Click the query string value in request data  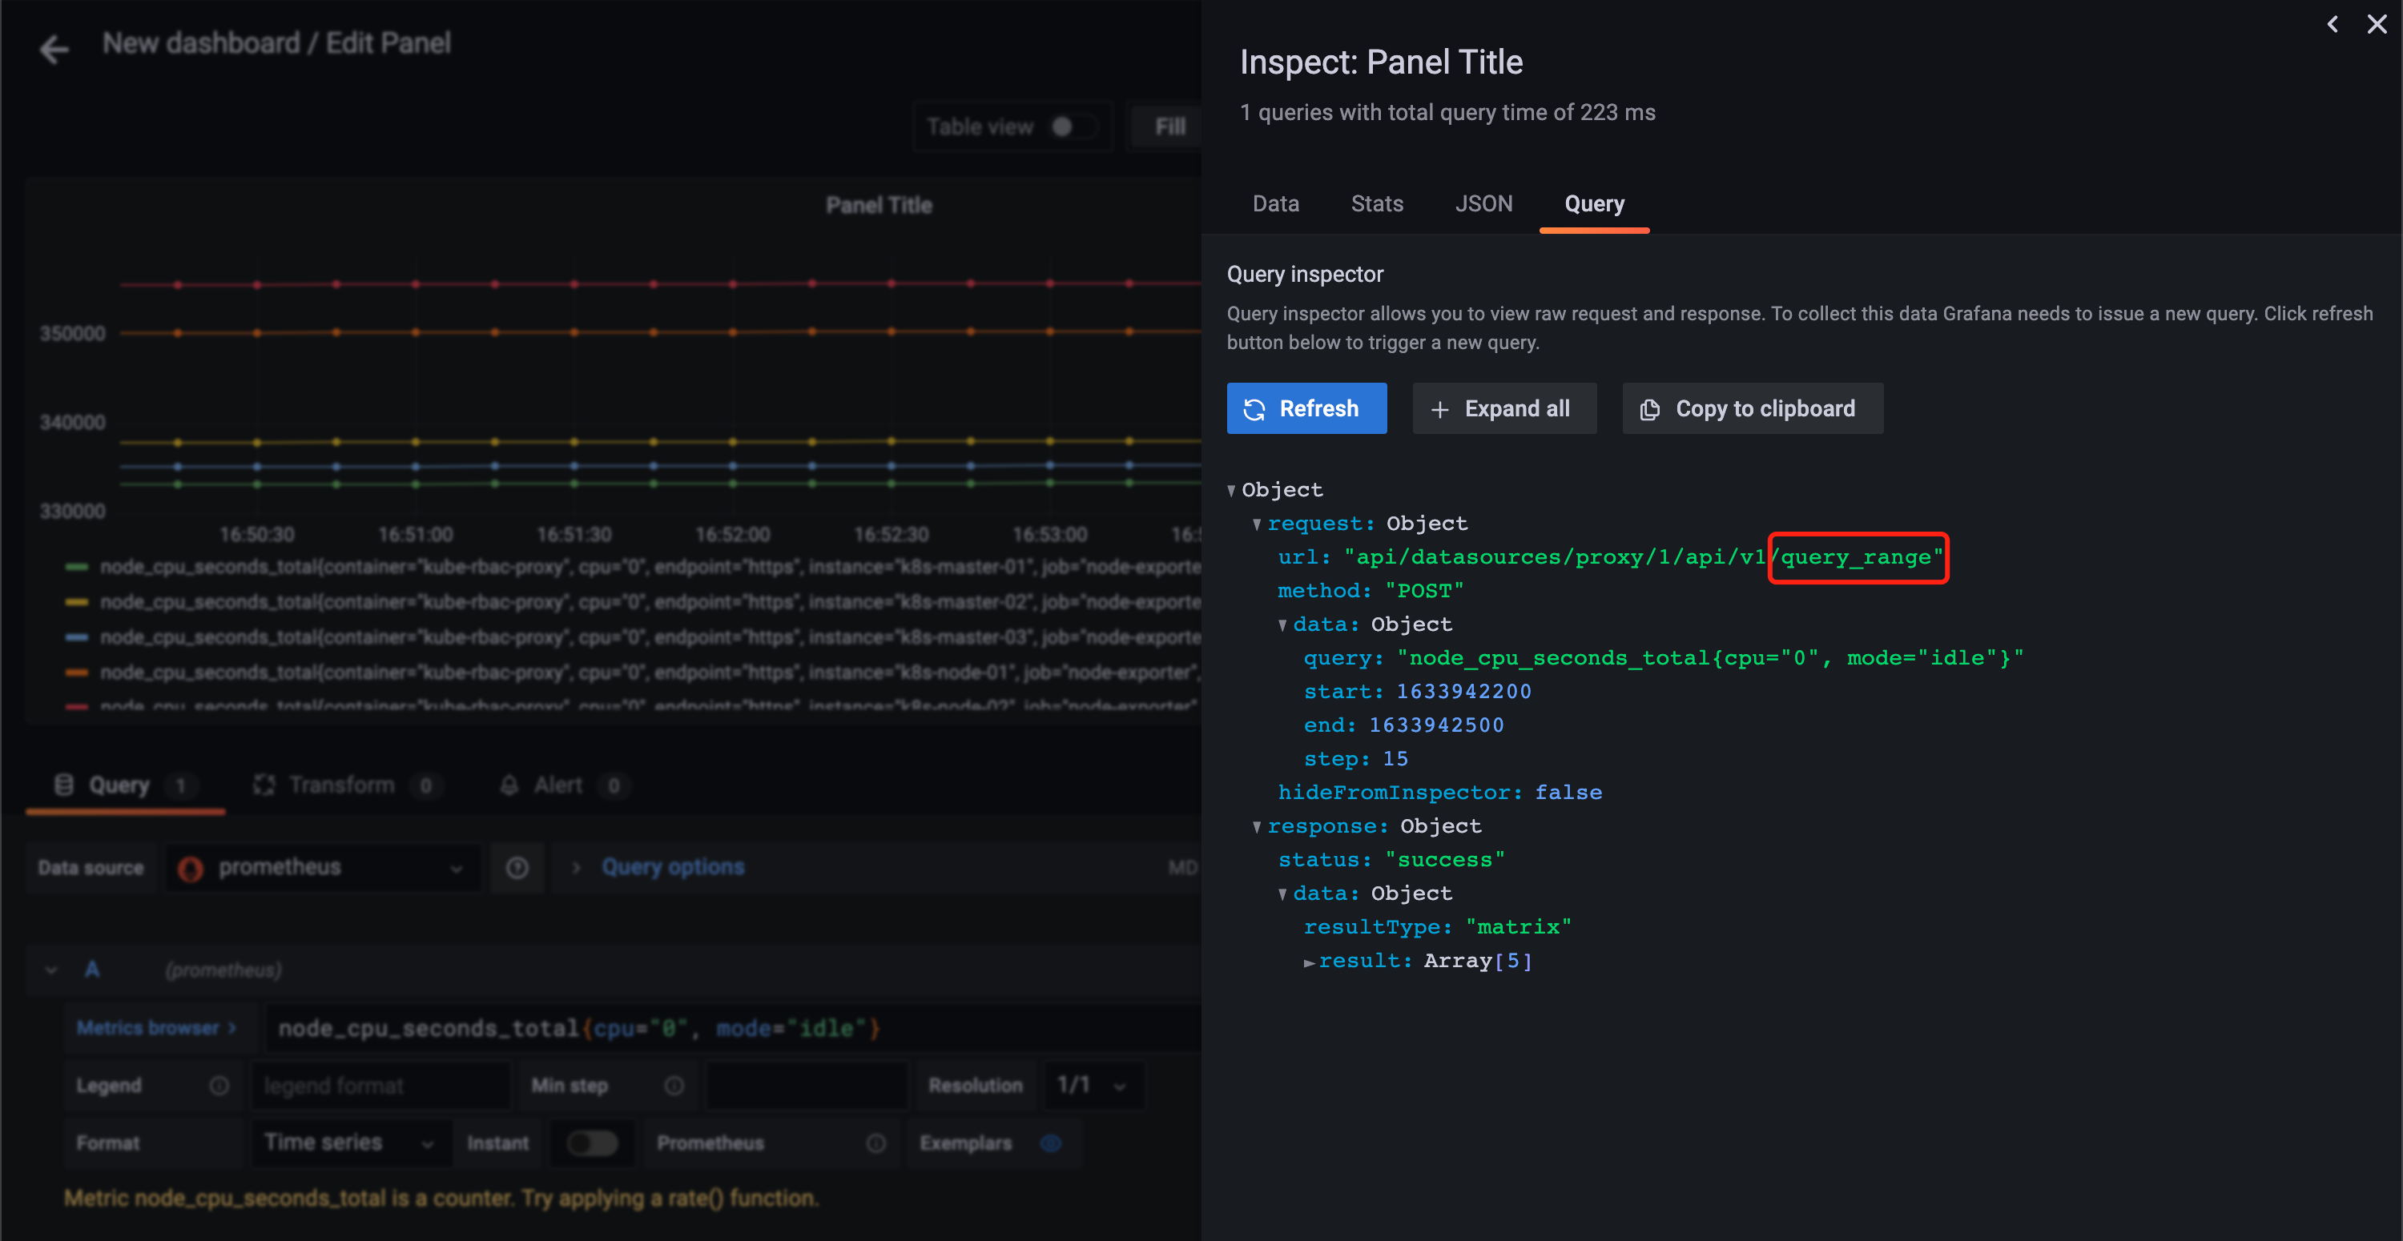point(1709,658)
